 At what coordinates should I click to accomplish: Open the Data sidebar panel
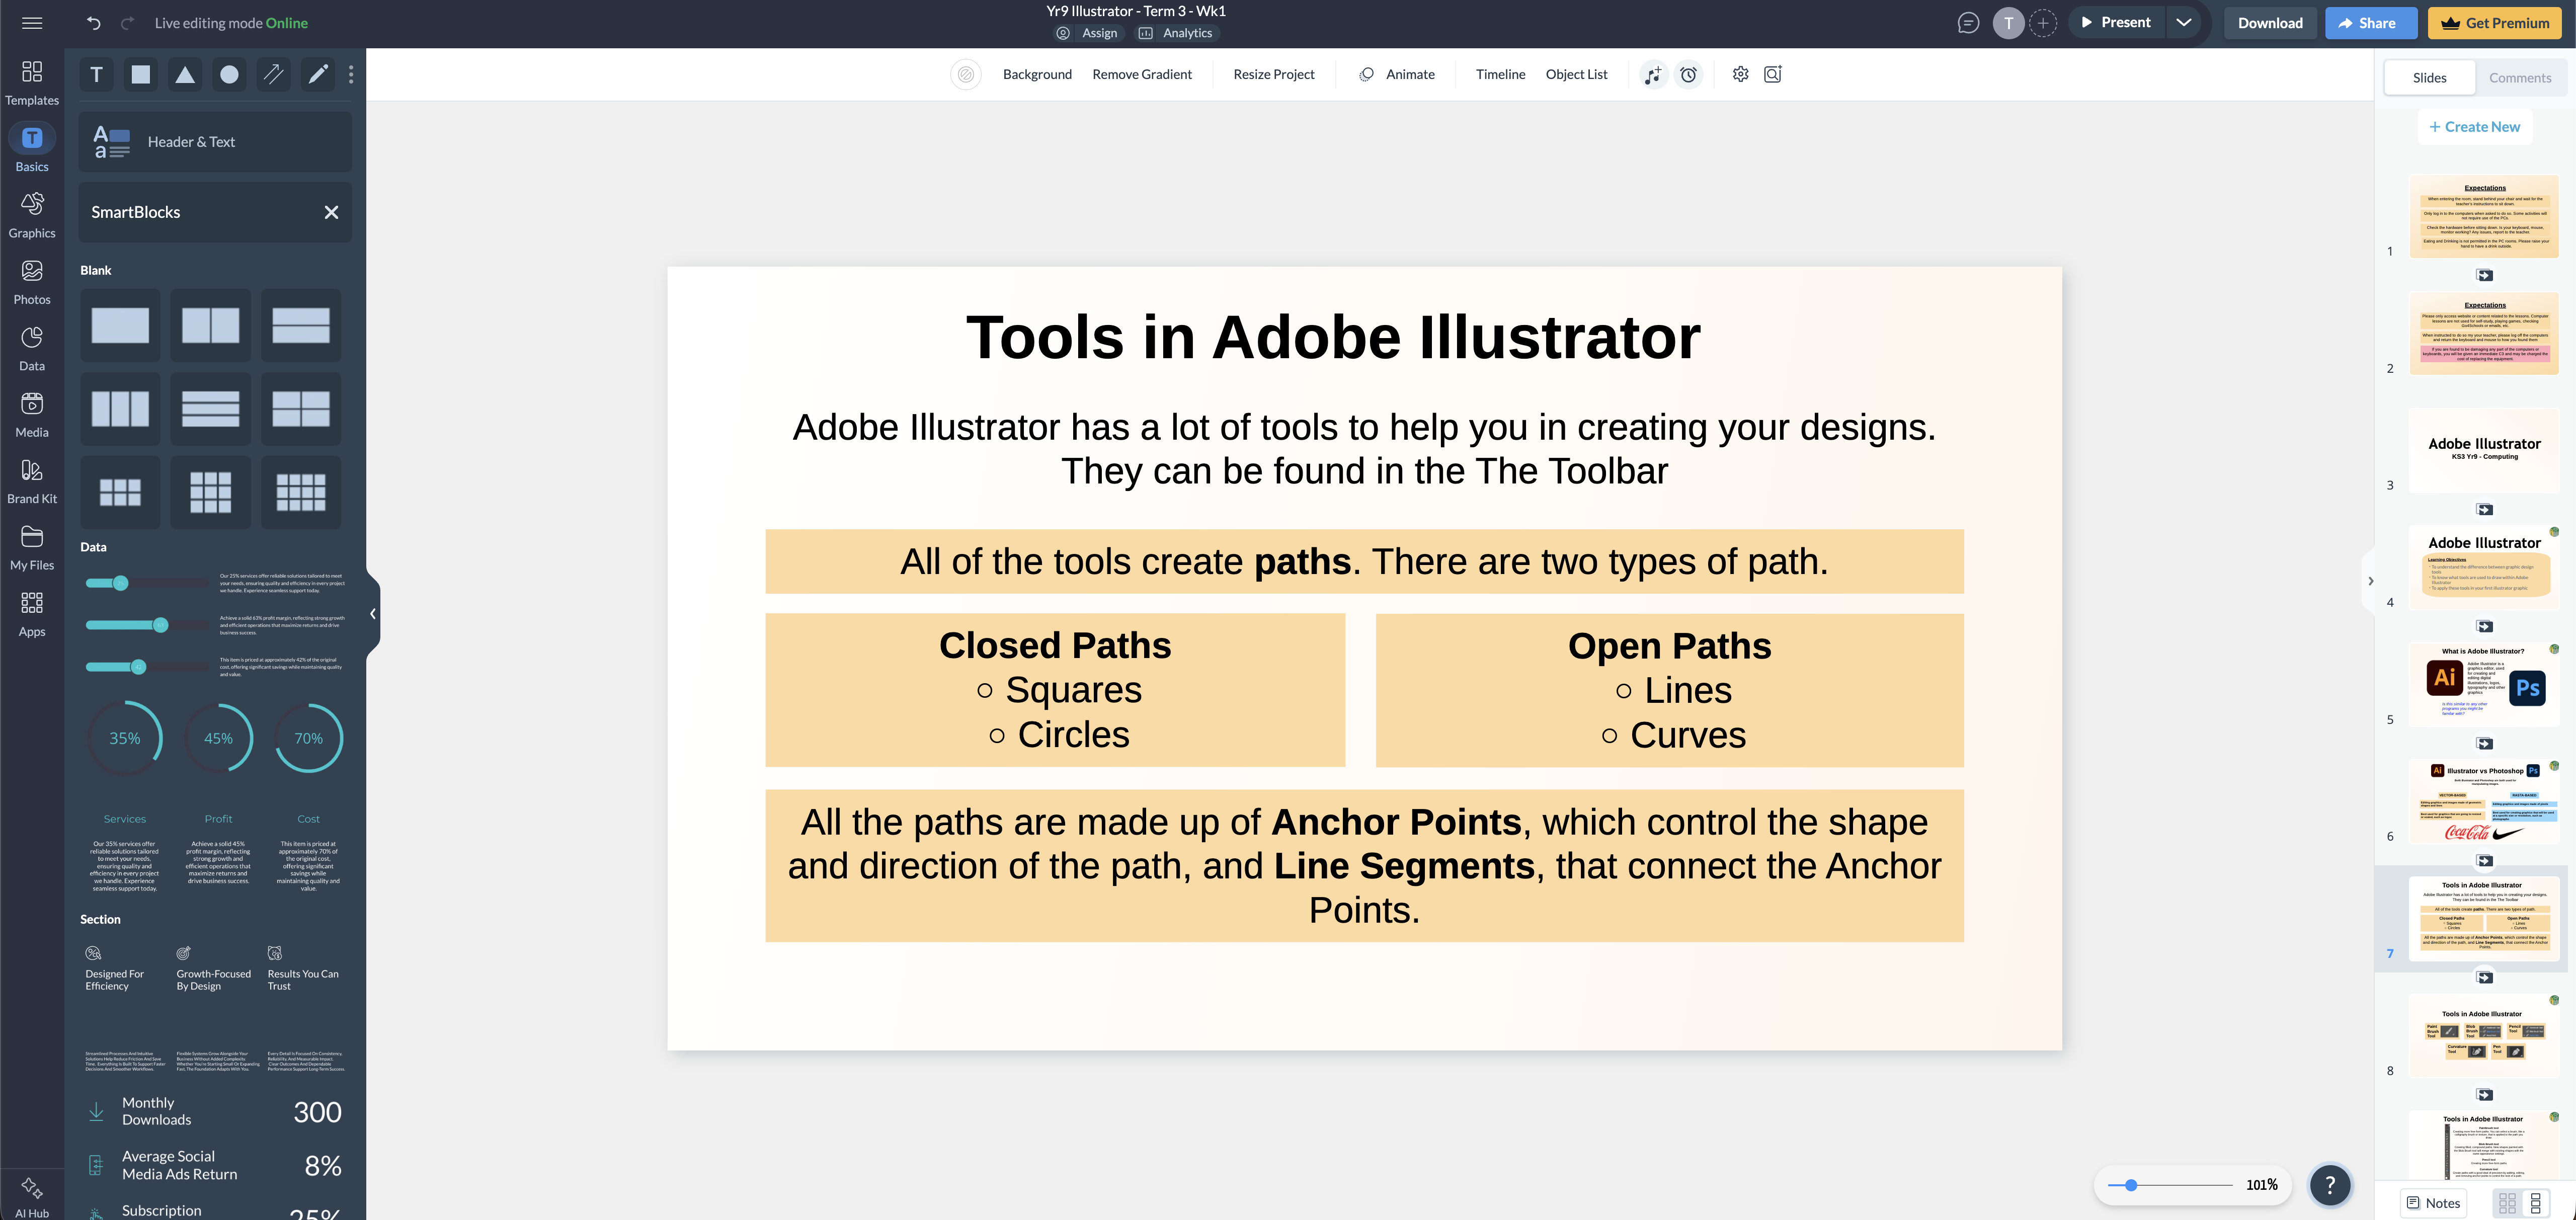pos(32,348)
